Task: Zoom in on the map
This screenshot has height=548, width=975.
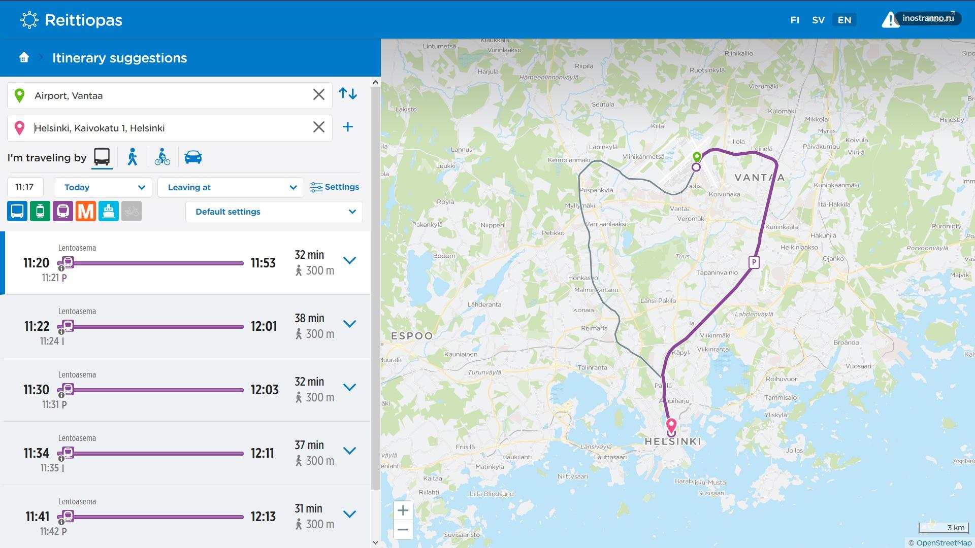Action: coord(403,510)
